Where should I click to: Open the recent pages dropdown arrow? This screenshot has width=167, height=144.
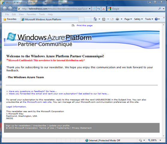(x=15, y=9)
